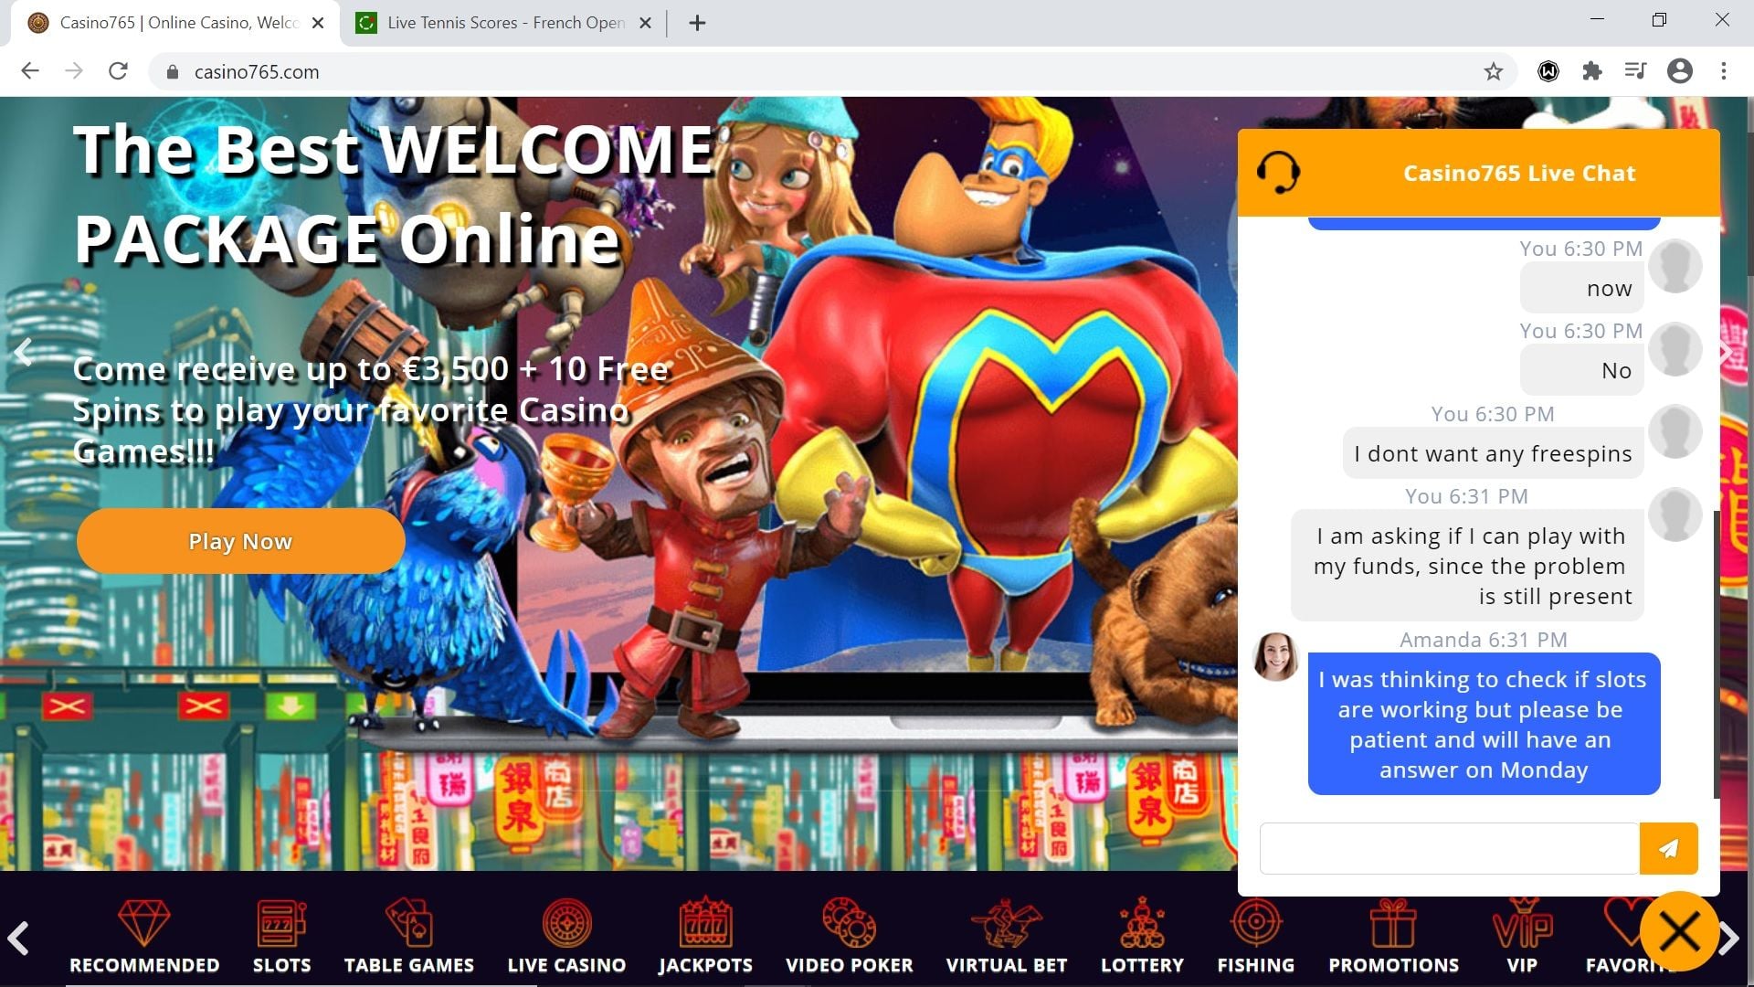
Task: Bookmark this page with the star icon
Action: click(x=1493, y=71)
